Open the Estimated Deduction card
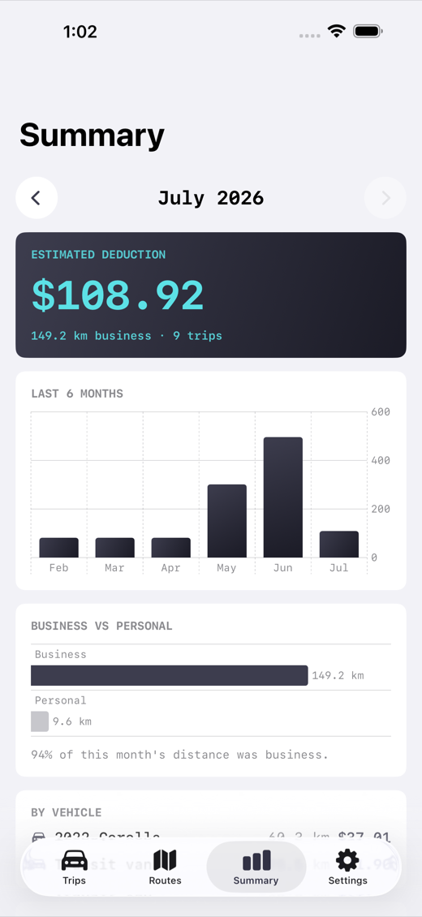Viewport: 422px width, 917px height. pyautogui.click(x=211, y=295)
